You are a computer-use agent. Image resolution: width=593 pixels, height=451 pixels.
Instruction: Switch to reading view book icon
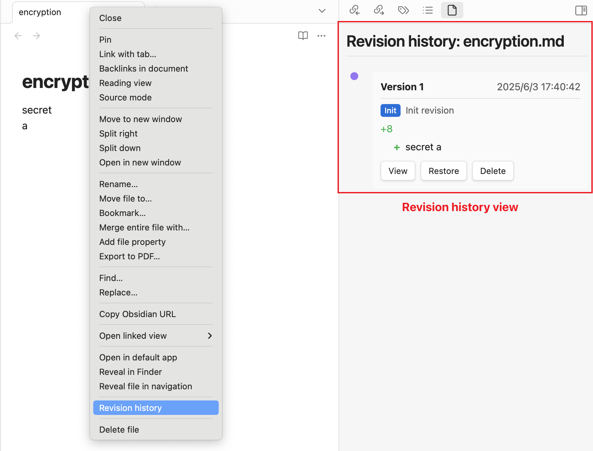point(303,35)
